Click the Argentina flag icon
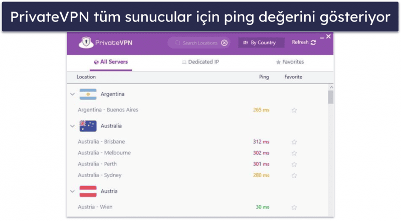Viewport: 401px width, 221px height. [x=88, y=94]
